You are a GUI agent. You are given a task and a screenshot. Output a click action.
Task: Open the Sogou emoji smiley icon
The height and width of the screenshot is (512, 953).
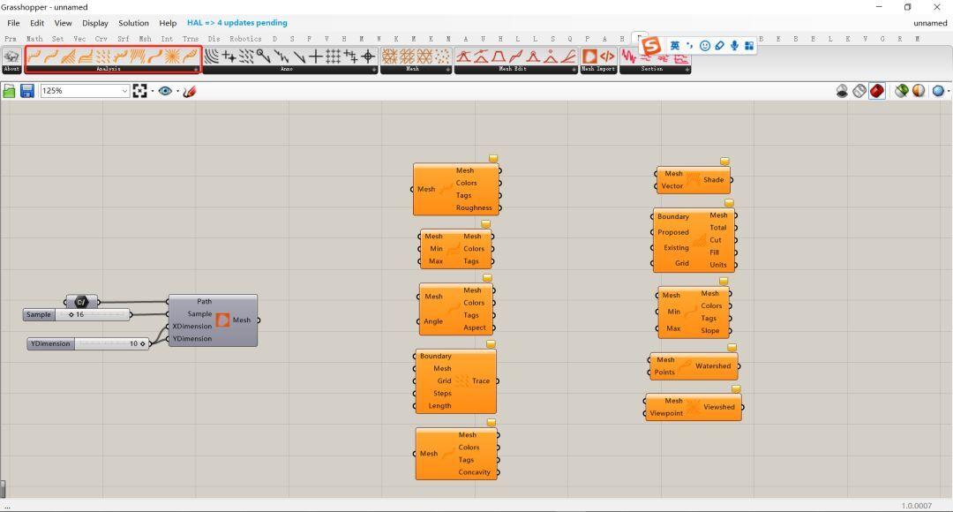[705, 46]
